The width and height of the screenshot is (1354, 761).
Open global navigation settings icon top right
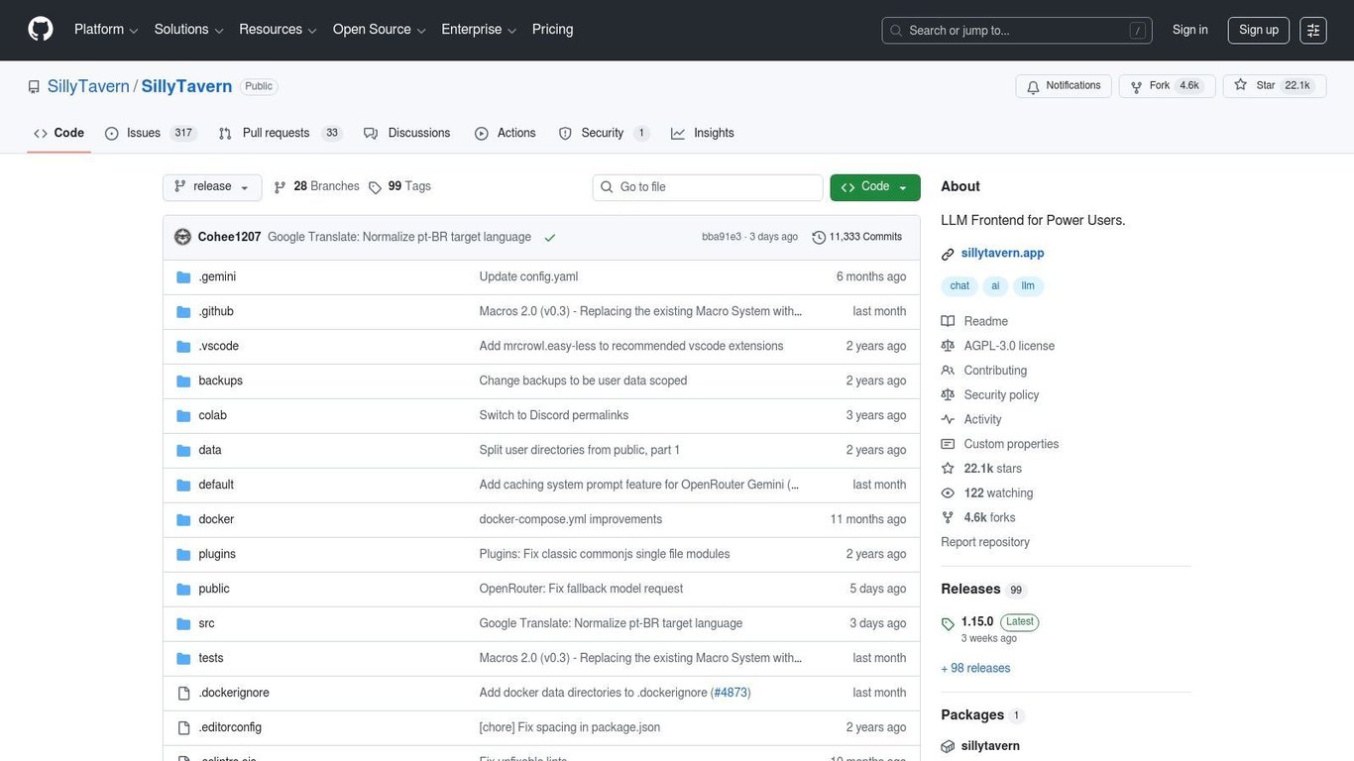pos(1313,30)
